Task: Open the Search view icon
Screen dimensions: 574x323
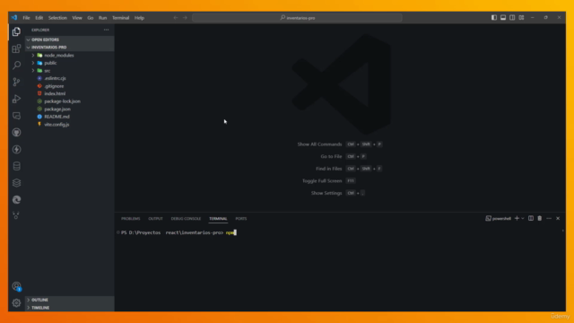Action: tap(16, 65)
